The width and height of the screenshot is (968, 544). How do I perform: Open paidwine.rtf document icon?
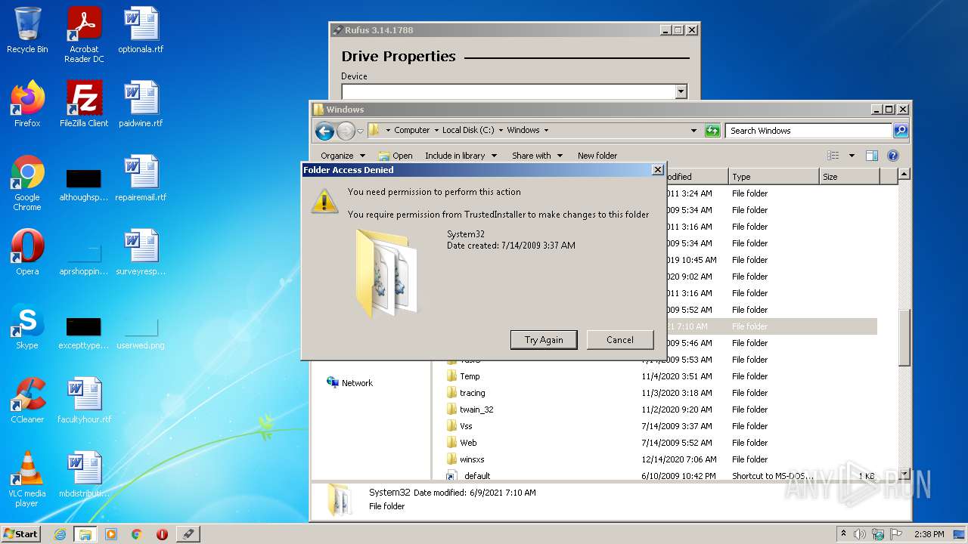(x=141, y=104)
